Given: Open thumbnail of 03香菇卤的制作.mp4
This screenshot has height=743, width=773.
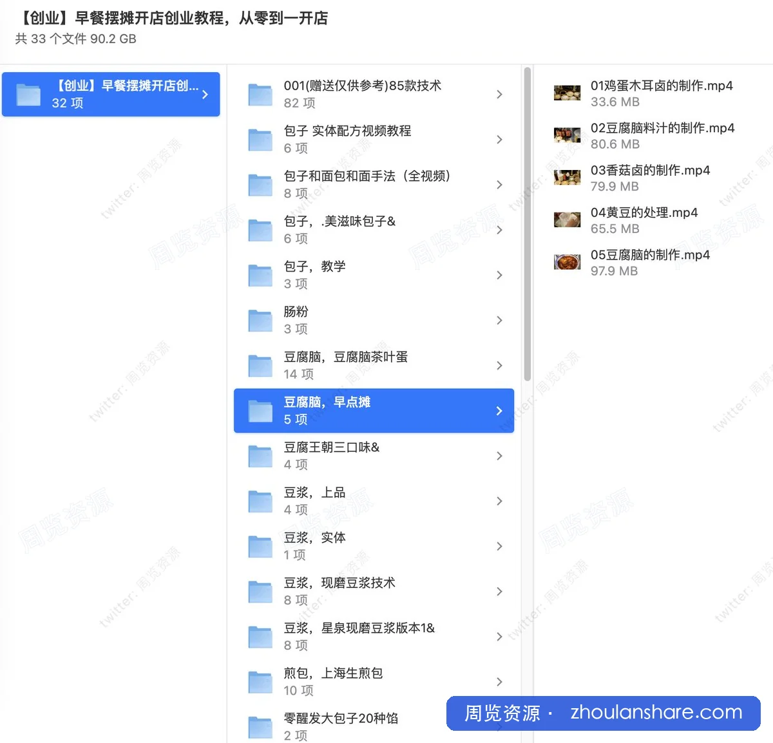Looking at the screenshot, I should 567,178.
